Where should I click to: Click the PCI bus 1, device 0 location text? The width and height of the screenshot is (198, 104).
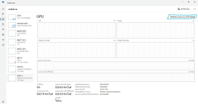point(110,92)
